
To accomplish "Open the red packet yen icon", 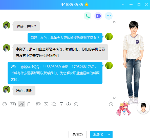I will [61, 104].
